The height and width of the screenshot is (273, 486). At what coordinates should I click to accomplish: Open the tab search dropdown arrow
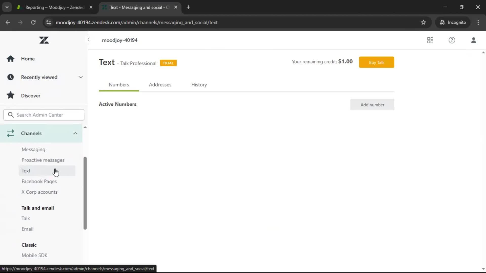[7, 7]
